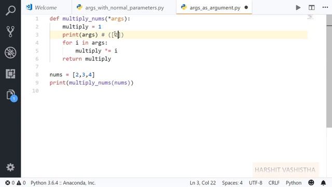Click line number 7 in gutter
The height and width of the screenshot is (187, 332).
(37, 67)
